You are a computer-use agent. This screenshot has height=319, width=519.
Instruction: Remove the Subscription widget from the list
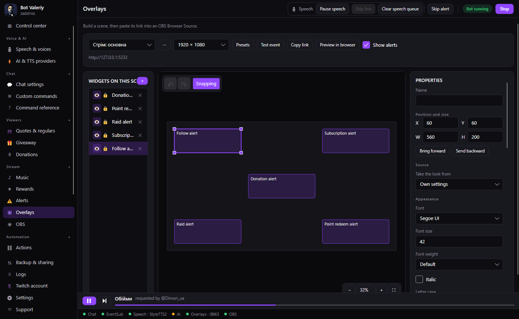tap(140, 135)
